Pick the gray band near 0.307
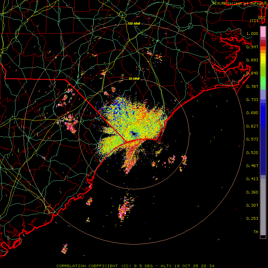 [263, 207]
